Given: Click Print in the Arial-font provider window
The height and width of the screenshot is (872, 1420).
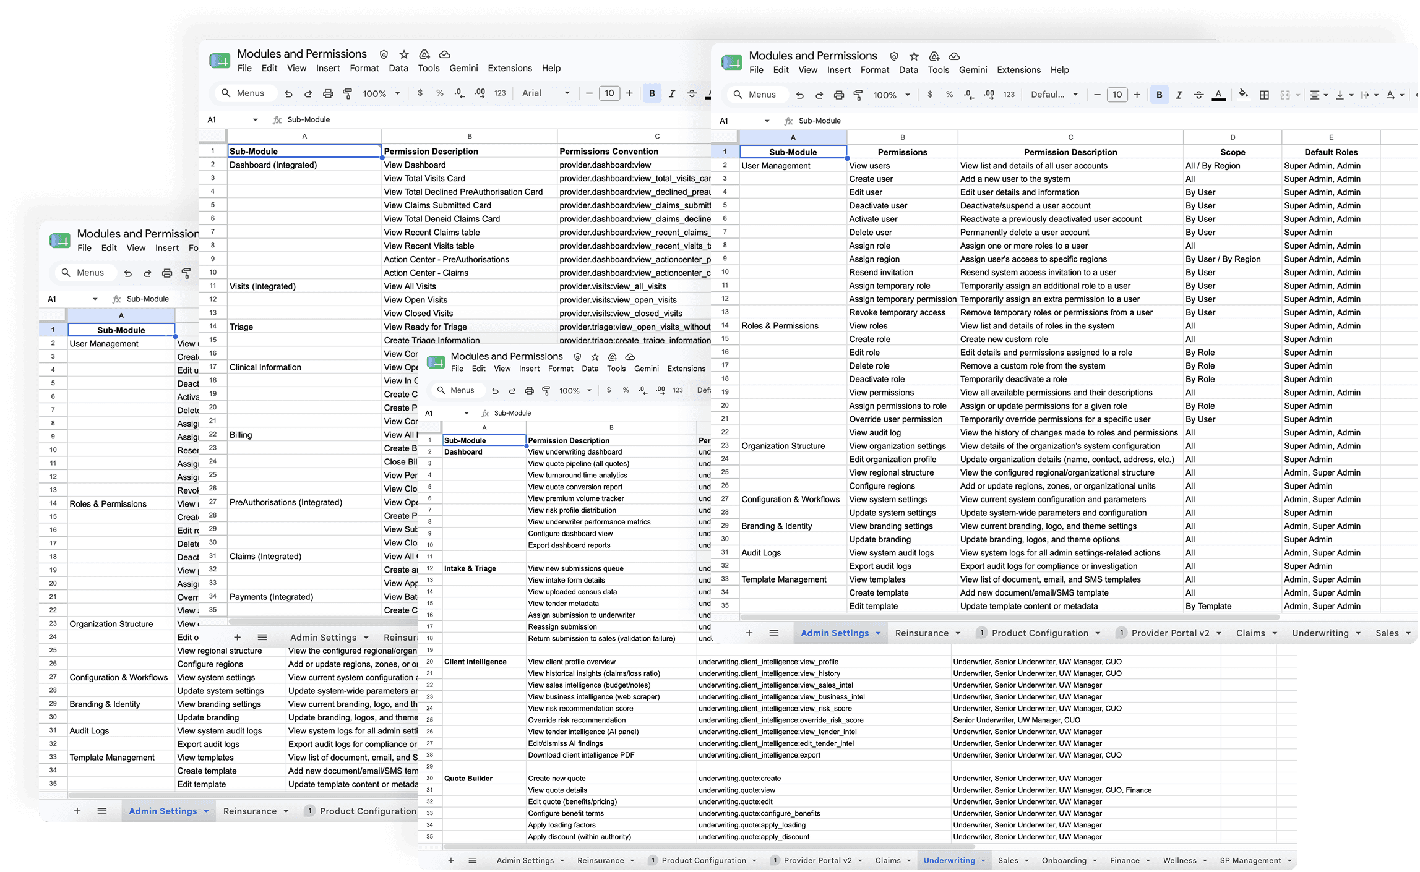Looking at the screenshot, I should pos(328,94).
